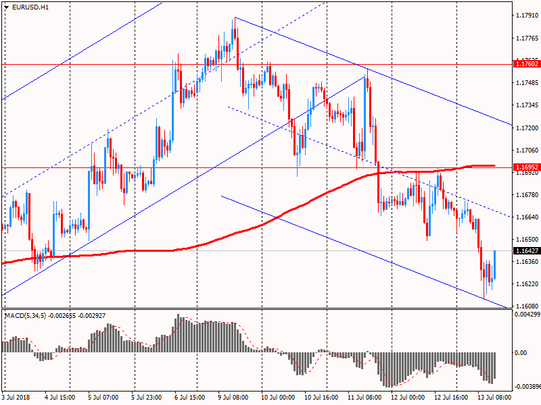Click price scale value 1.16640
The image size is (541, 405).
point(527,217)
